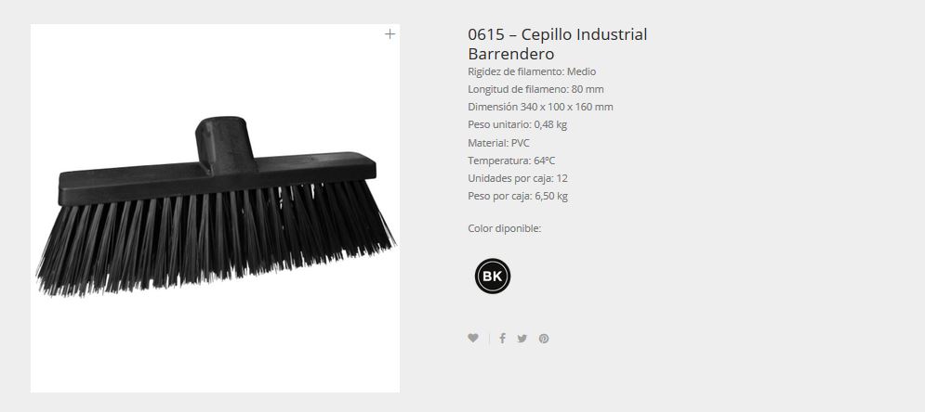Click the Longitud de filameno: 80 mm text
The image size is (925, 412).
point(535,89)
